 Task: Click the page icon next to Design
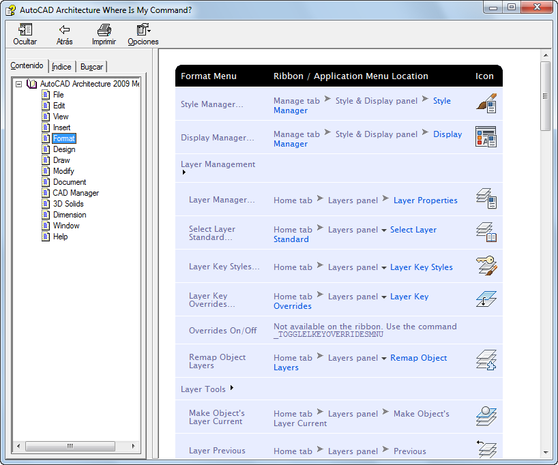(46, 149)
